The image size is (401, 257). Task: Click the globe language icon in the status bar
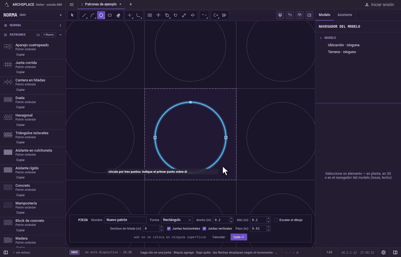384,252
